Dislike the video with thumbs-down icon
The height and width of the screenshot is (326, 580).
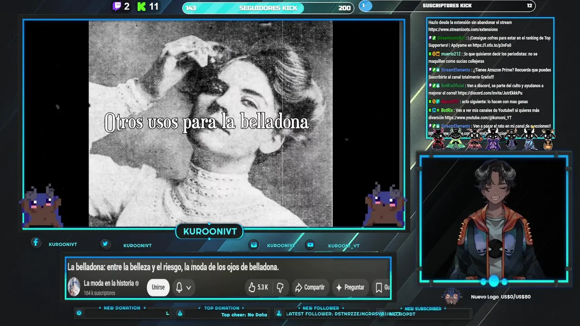pyautogui.click(x=280, y=287)
